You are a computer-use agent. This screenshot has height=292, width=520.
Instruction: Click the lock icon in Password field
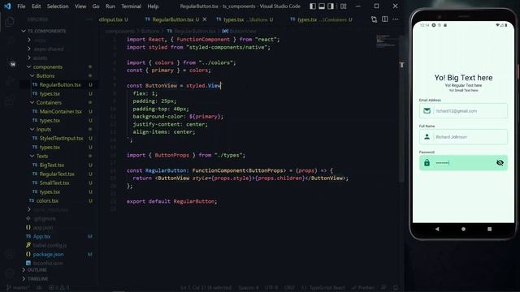pos(427,162)
